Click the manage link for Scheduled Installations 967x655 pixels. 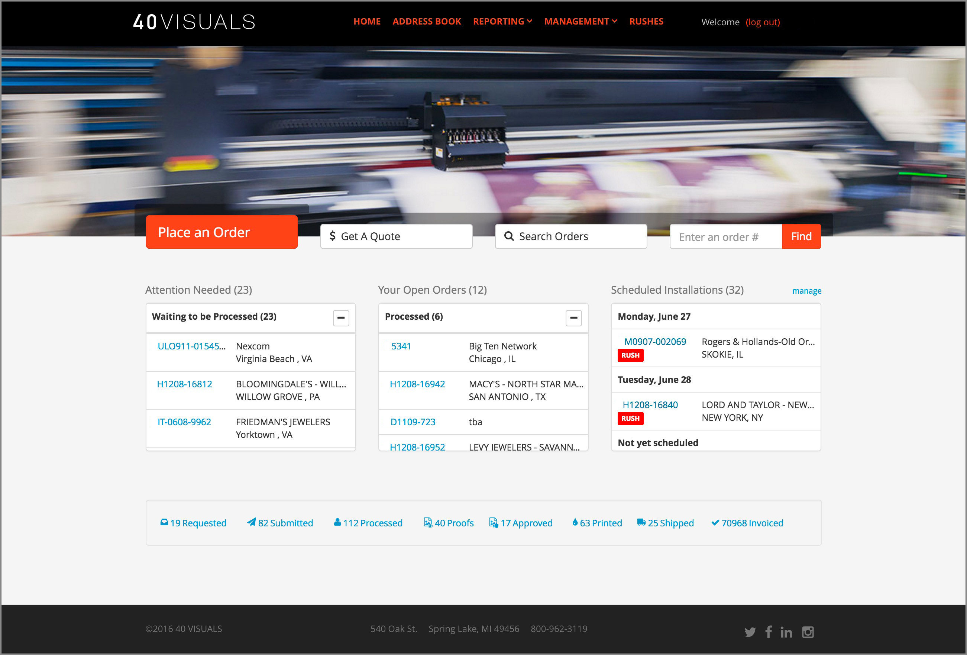tap(807, 290)
